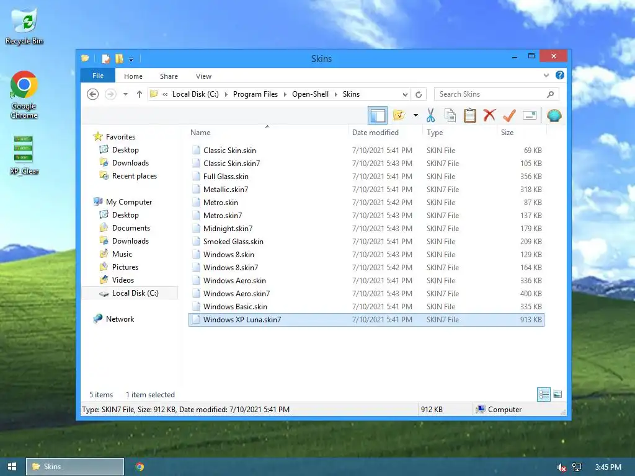Click the scissors Cut toolbar icon
Image resolution: width=635 pixels, height=476 pixels.
pos(430,115)
